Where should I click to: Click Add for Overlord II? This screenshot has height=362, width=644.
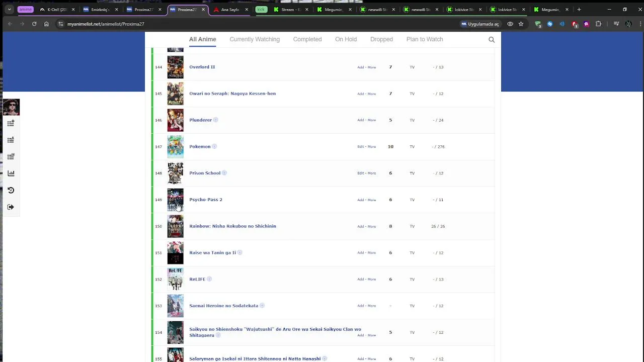[x=360, y=67]
